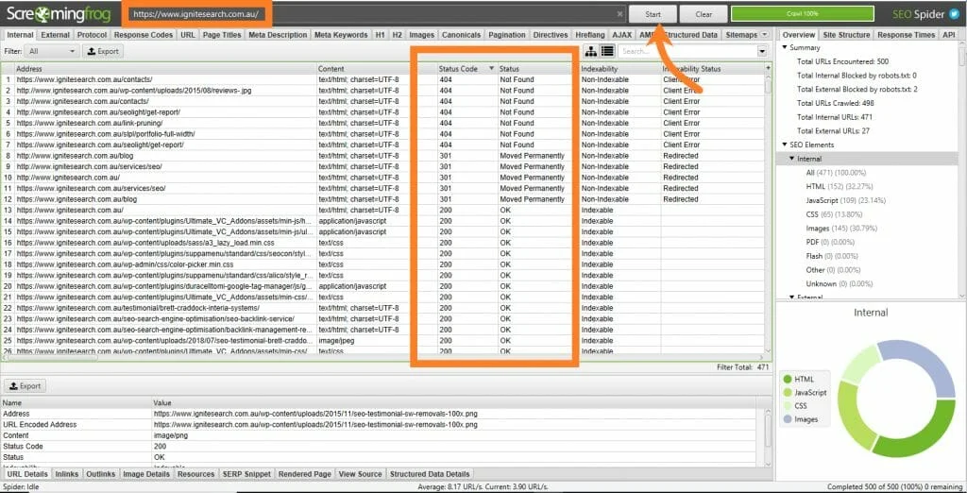Open the Site Structure tab
This screenshot has width=967, height=493.
pos(846,35)
